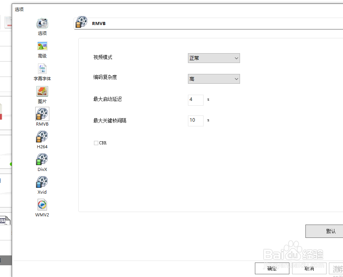Enable the CBR checkbox
Image resolution: width=343 pixels, height=277 pixels.
(x=96, y=143)
